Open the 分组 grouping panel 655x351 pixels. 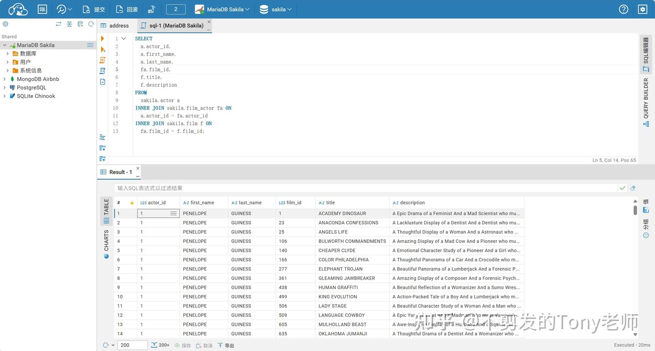coord(645,229)
